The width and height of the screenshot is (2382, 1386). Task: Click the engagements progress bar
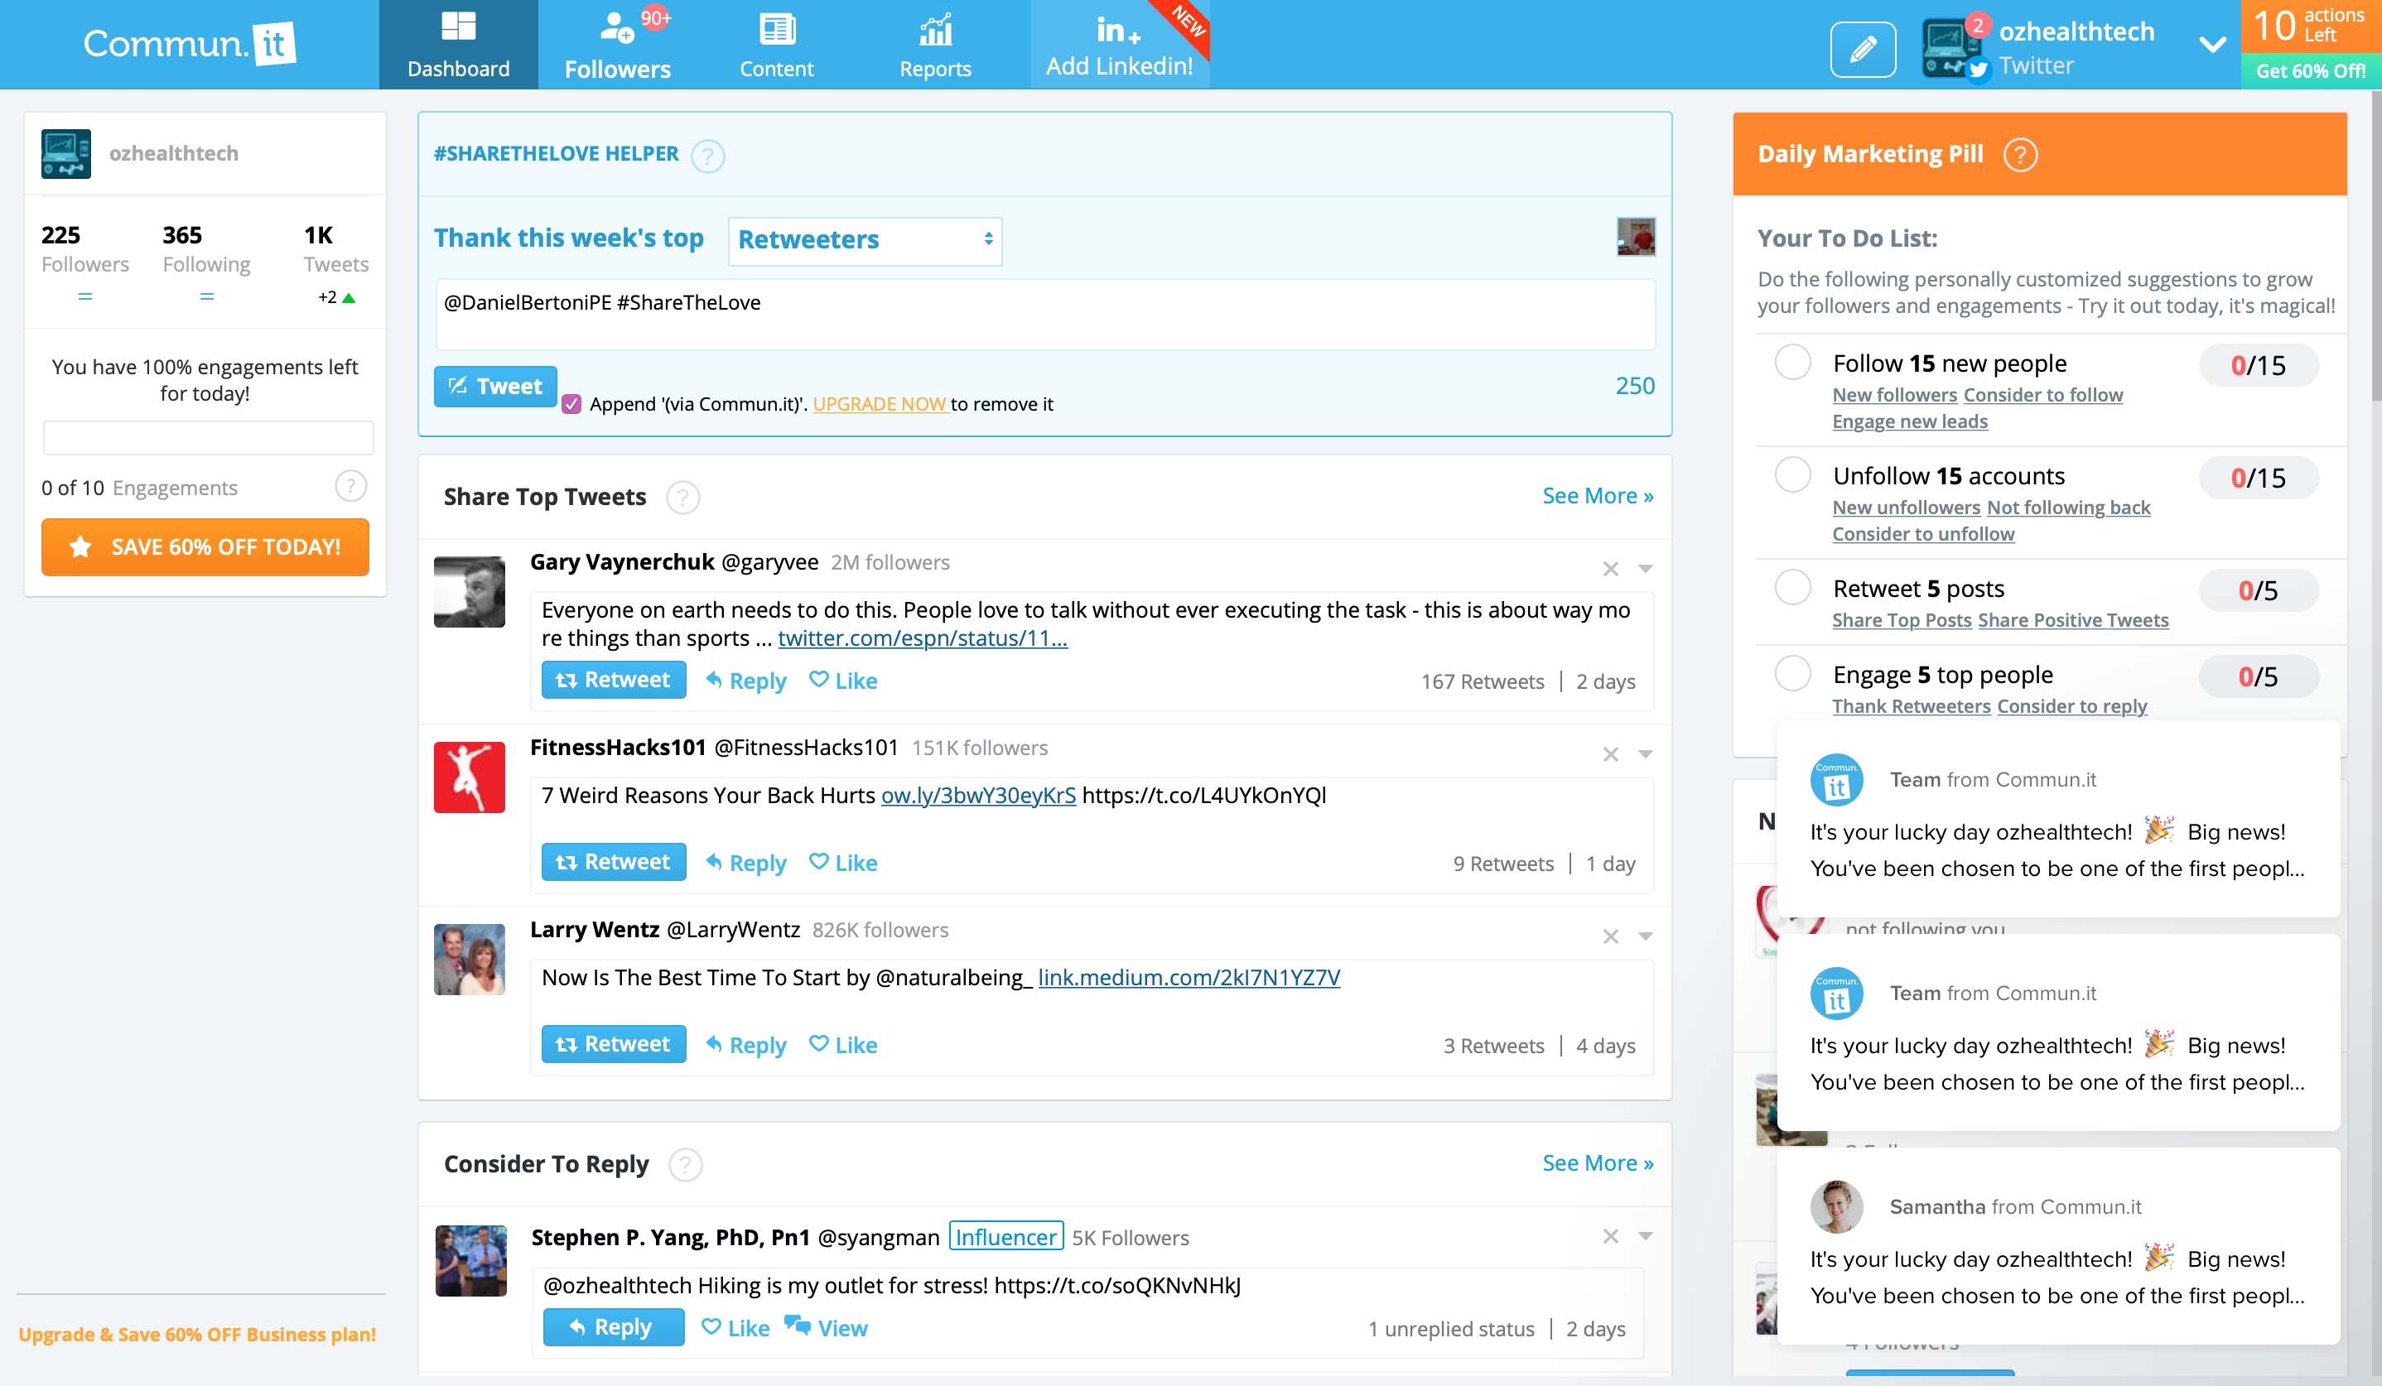pos(208,438)
